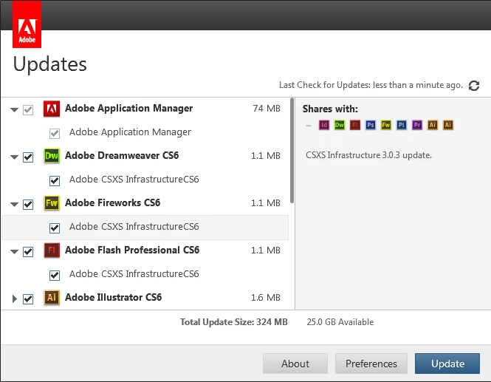Image resolution: width=491 pixels, height=382 pixels.
Task: Select highlighted 'Adobe CSXS InfrastructureCS6' under Fireworks
Action: pyautogui.click(x=134, y=227)
